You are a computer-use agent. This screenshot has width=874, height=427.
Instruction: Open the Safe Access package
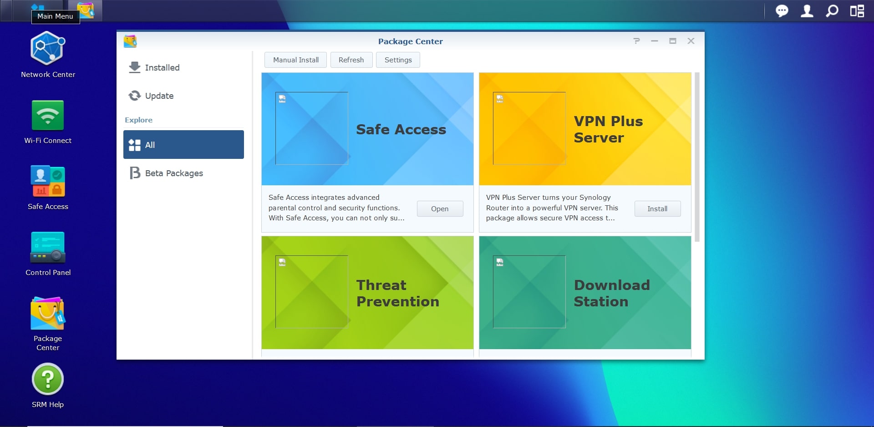(440, 208)
